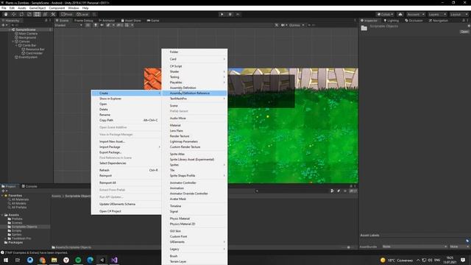Click the Open button in Inspector

464,32
